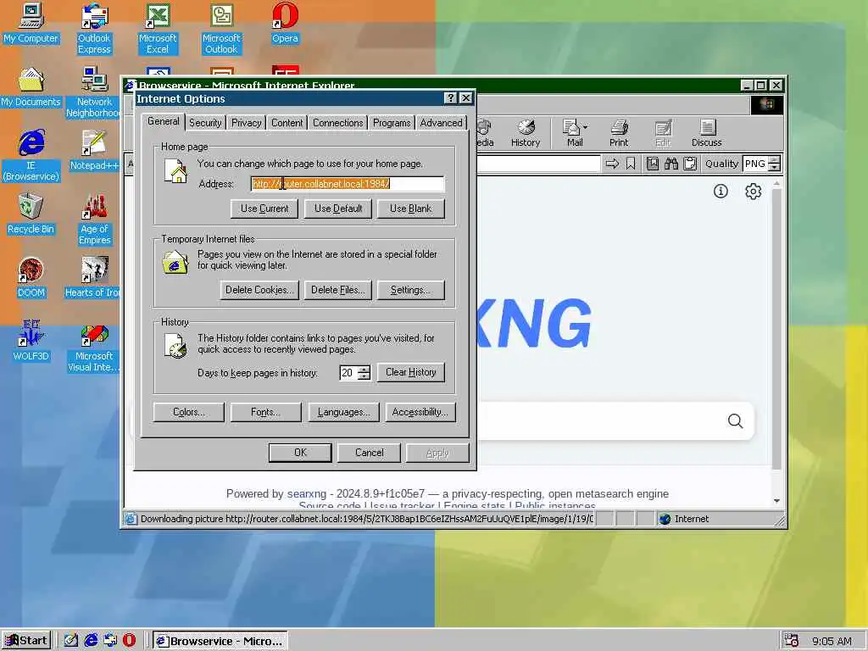This screenshot has width=868, height=651.
Task: Select the Microsoft Visual InterDev shortcut
Action: coord(94,347)
